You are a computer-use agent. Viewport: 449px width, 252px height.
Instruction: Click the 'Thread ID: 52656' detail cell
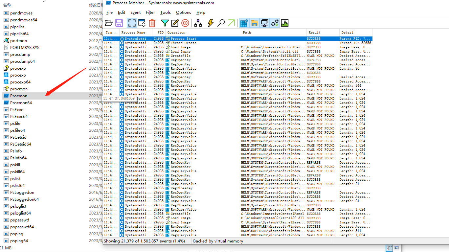click(x=355, y=43)
